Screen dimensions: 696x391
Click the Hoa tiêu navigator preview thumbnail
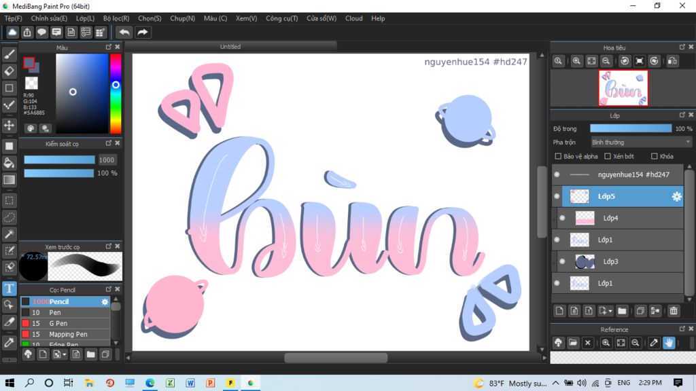tap(623, 88)
